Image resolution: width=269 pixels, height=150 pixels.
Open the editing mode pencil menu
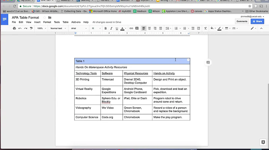coord(253,28)
